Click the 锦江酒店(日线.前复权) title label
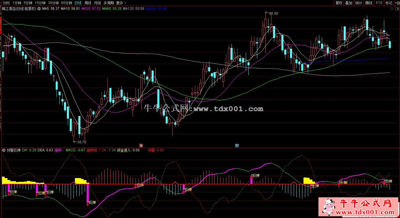This screenshot has width=400, height=218. pyautogui.click(x=19, y=9)
